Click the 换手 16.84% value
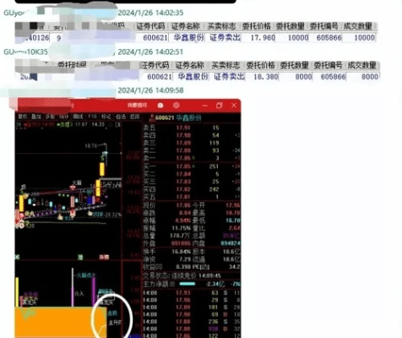Viewport: 402px width, 338px height. point(182,252)
